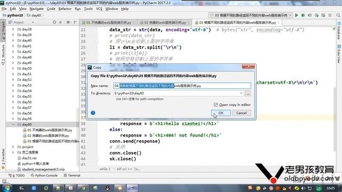Open search everywhere magnifier icon

pyautogui.click(x=338, y=15)
